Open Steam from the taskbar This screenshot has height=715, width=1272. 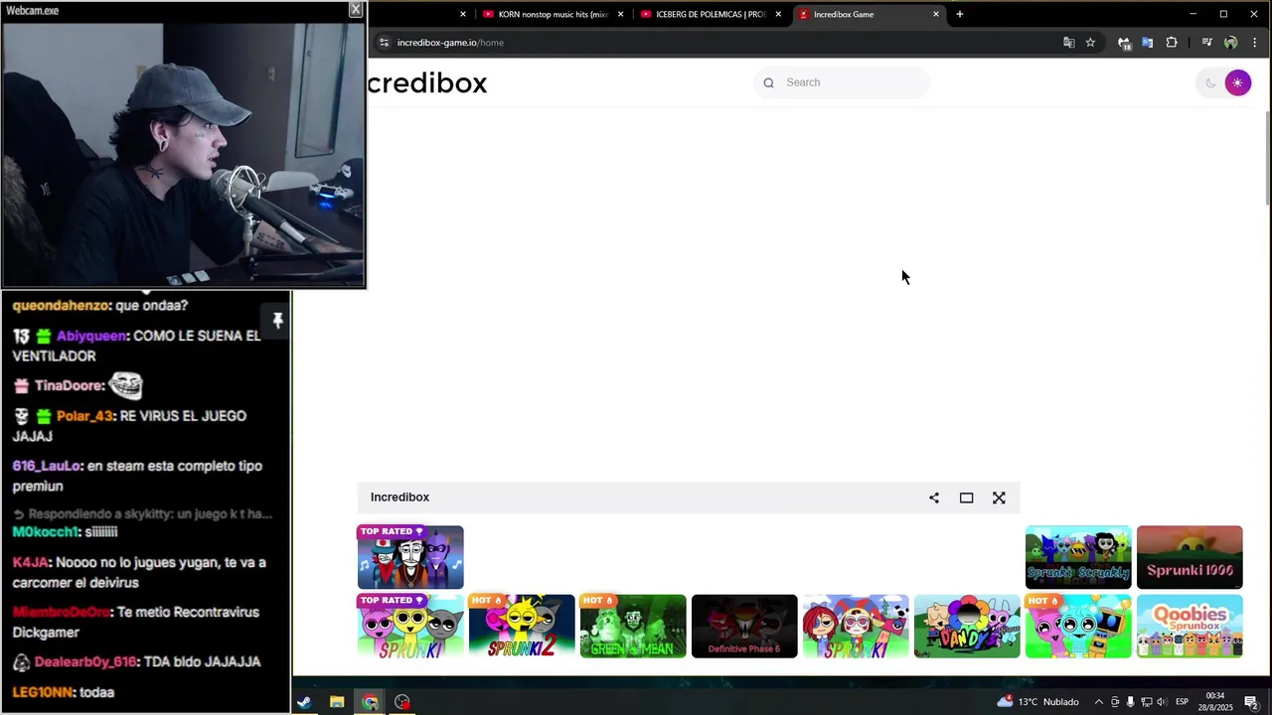point(304,702)
